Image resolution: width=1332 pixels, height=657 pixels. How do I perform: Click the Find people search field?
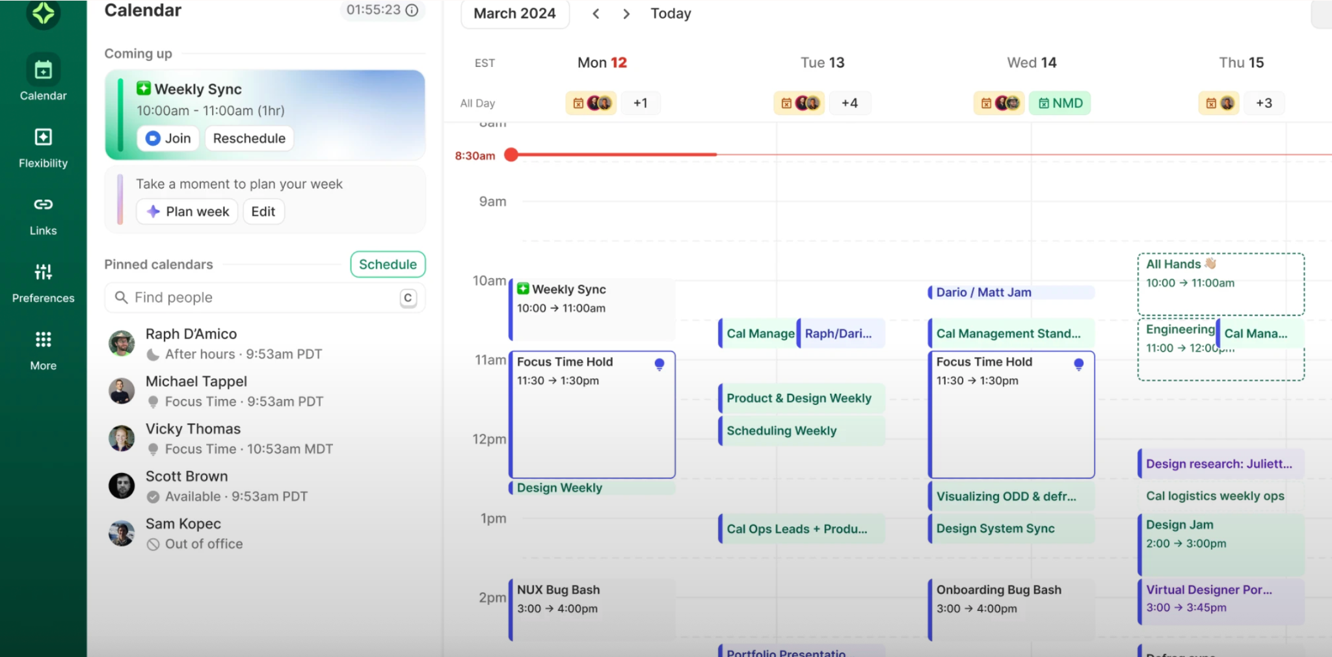(x=260, y=298)
